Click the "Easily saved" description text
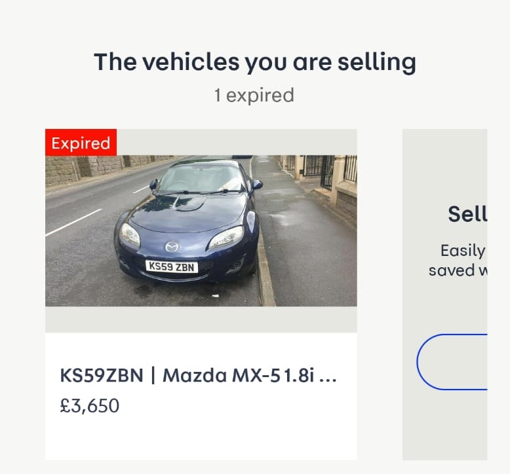510x474 pixels. pos(463,260)
